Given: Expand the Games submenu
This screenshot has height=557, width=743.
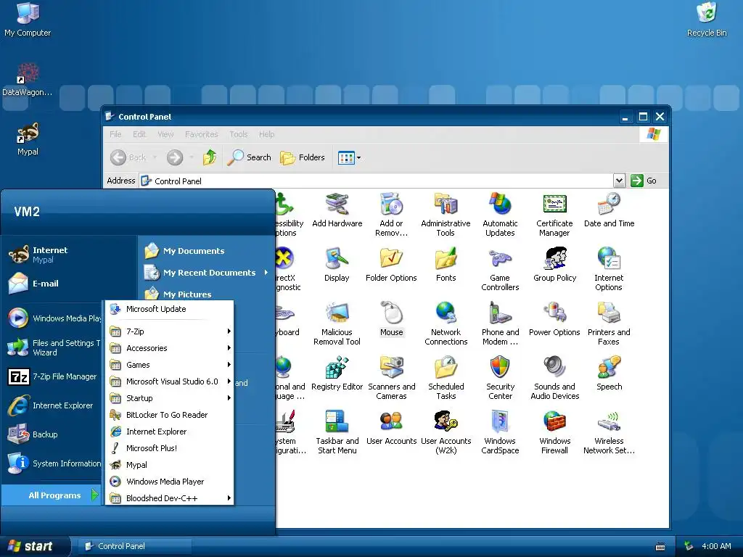Looking at the screenshot, I should tap(170, 365).
